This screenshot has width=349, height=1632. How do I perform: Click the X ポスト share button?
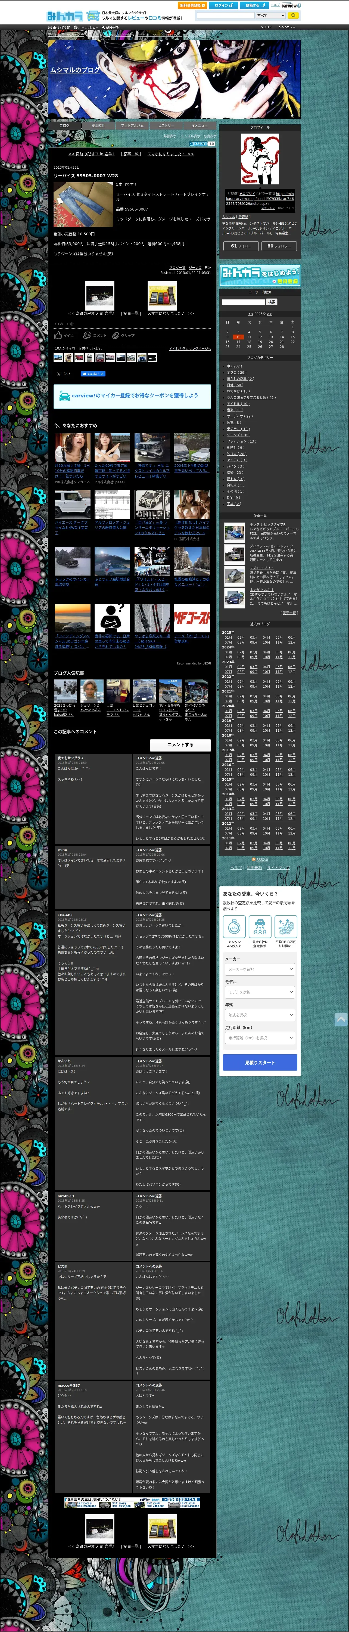64,374
